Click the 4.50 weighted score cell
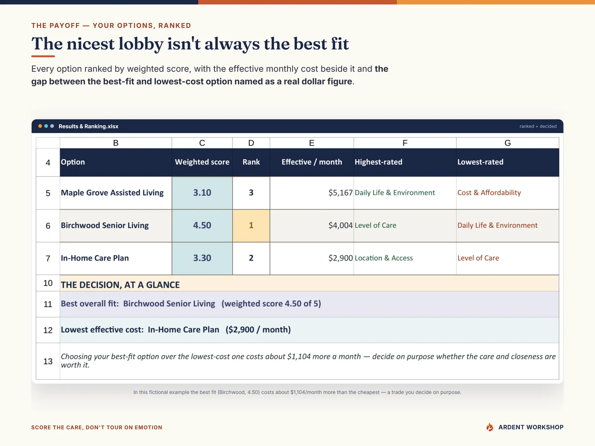Image resolution: width=595 pixels, height=446 pixels. (x=202, y=226)
